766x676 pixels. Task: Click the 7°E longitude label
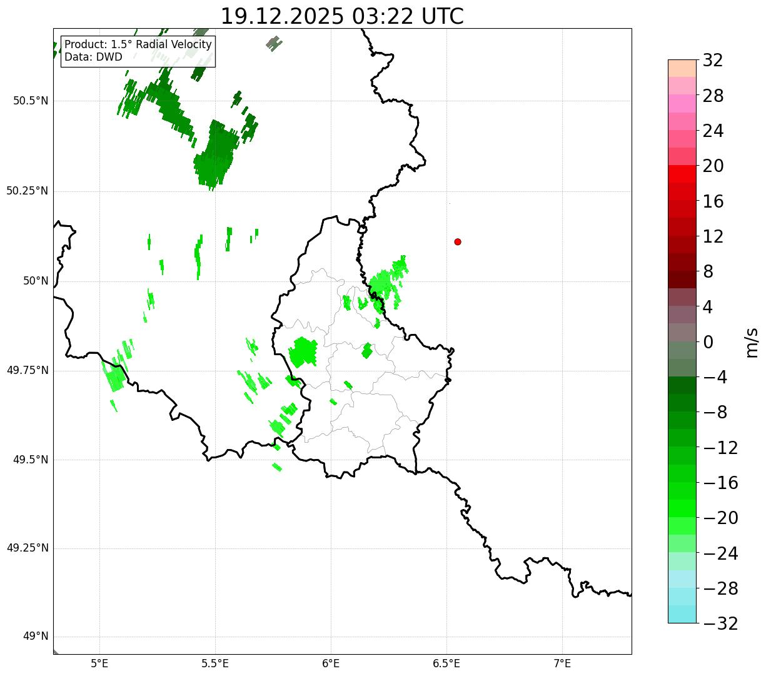click(x=562, y=663)
